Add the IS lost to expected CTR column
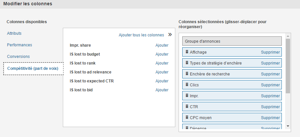Screen dimensions: 300x137 pyautogui.click(x=162, y=81)
